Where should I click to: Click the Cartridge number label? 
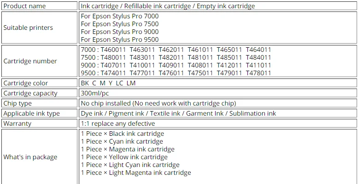coord(30,61)
